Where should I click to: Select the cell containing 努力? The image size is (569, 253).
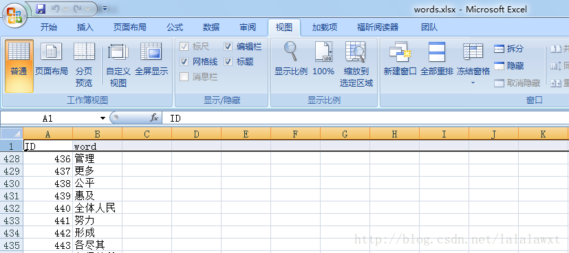[x=97, y=220]
